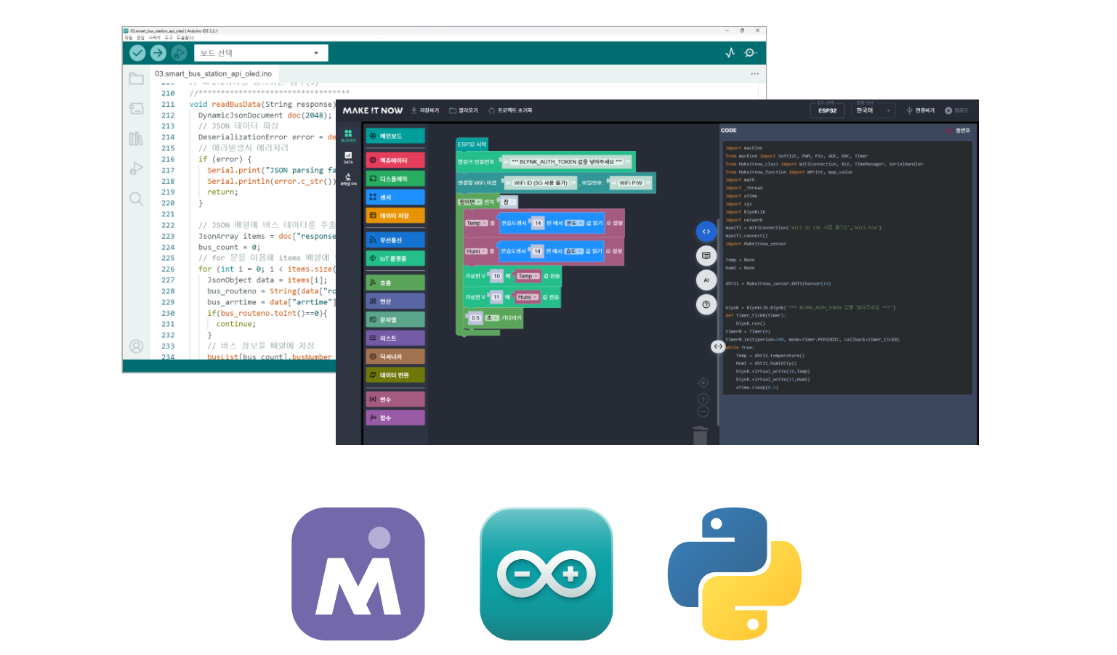Screen dimensions: 1117x655
Task: Open the 습도 value dropdown in sensor block
Action: click(x=574, y=251)
